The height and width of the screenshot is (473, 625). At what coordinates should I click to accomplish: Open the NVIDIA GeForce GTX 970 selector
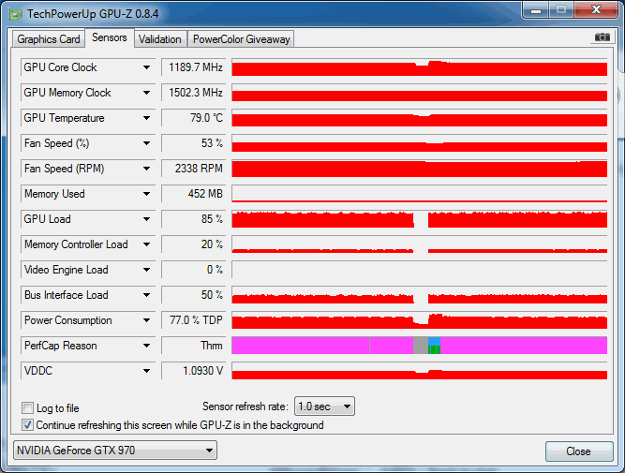tap(114, 451)
